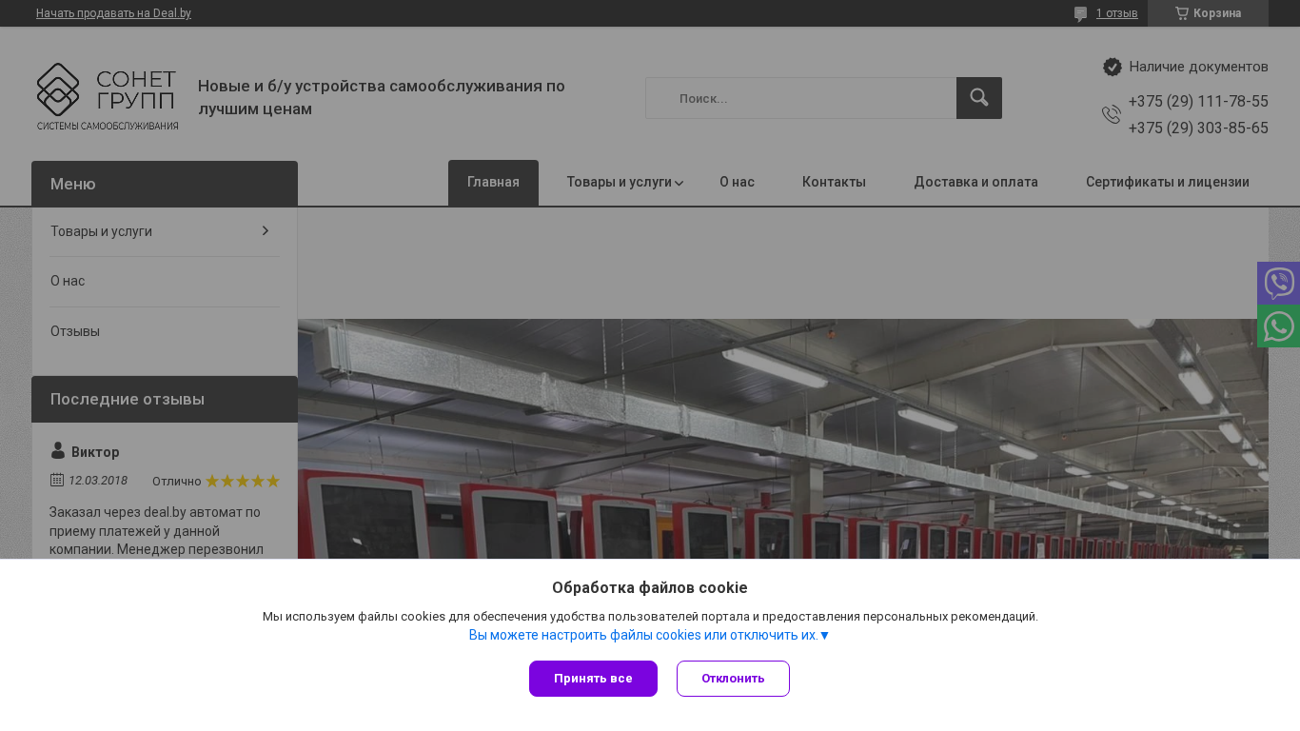Screen dimensions: 1300x731
Task: Click review date 12.03.2018
Action: point(98,481)
